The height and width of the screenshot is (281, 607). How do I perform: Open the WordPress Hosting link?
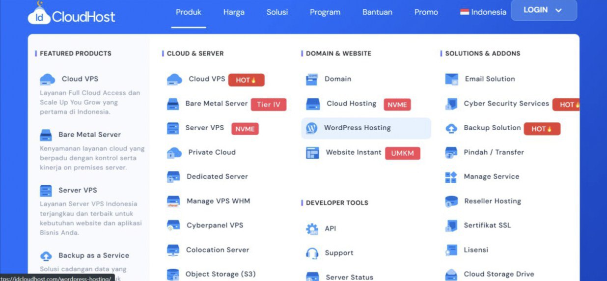coord(366,128)
